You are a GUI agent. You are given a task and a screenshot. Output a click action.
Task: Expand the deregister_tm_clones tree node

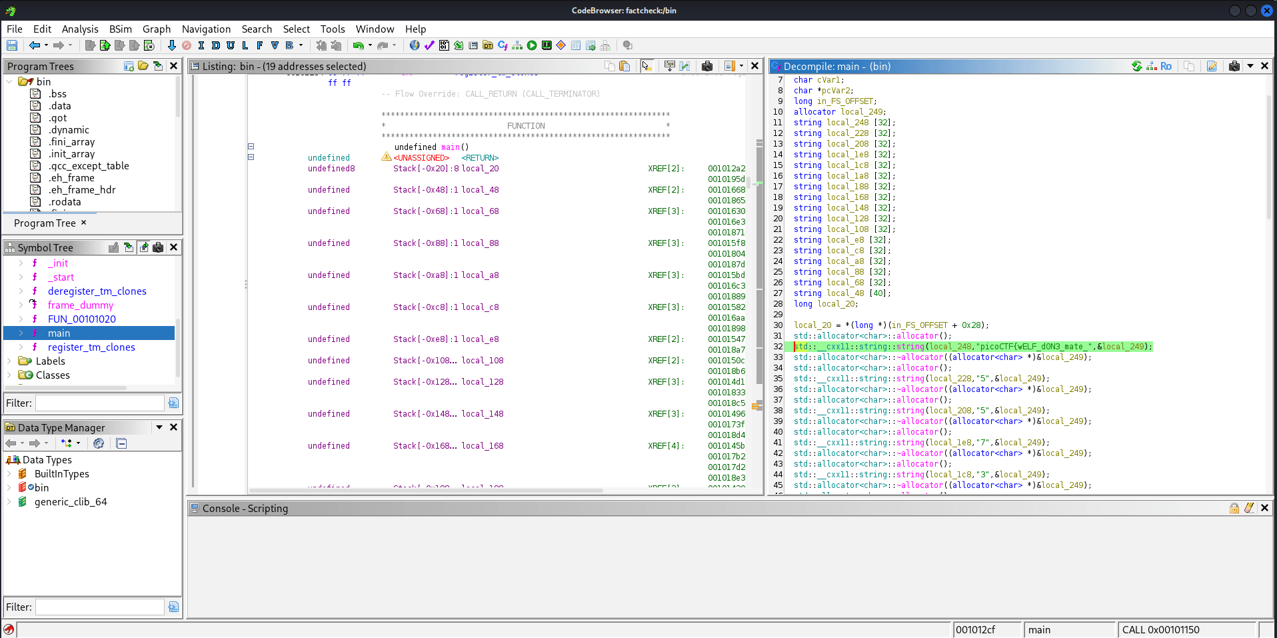pos(21,291)
